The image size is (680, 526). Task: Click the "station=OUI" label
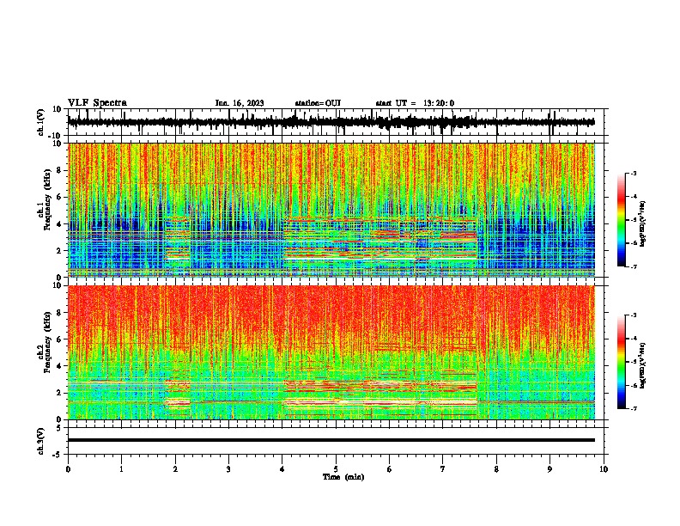click(x=318, y=103)
